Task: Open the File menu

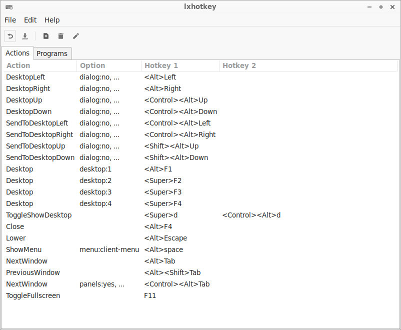Action: 10,20
